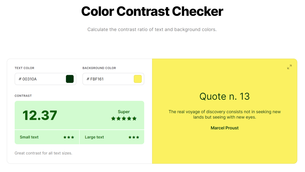
Task: Click the Super contrast rating label
Action: pyautogui.click(x=124, y=112)
